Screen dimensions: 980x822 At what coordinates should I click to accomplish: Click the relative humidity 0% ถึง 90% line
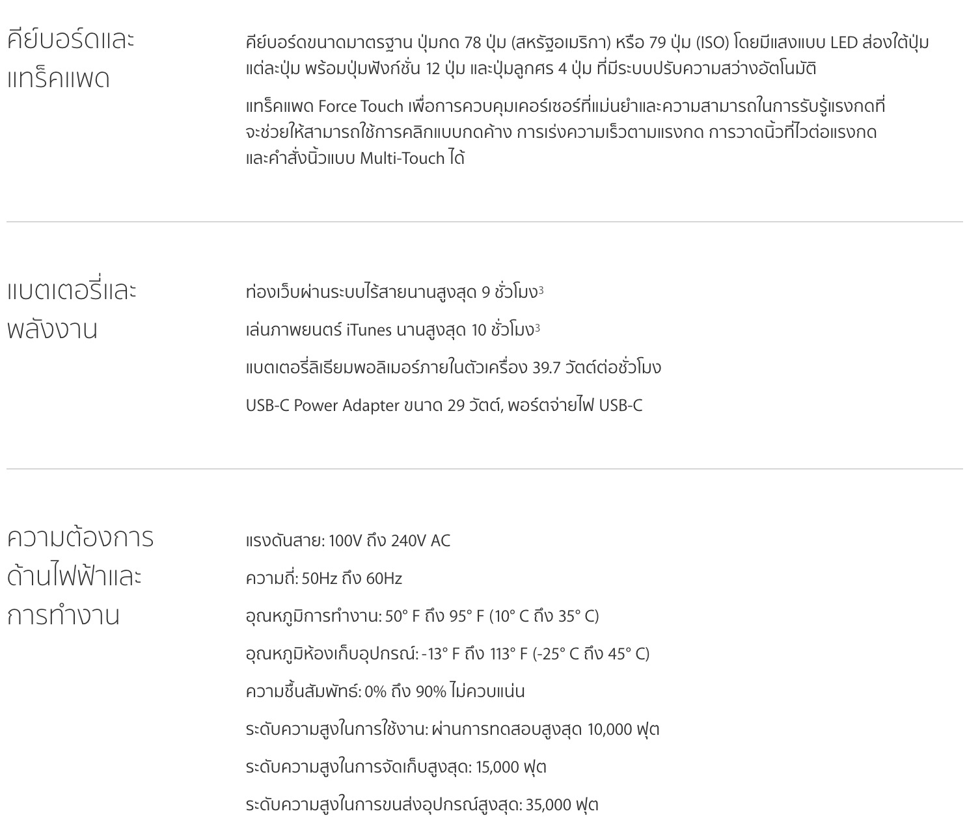point(385,692)
